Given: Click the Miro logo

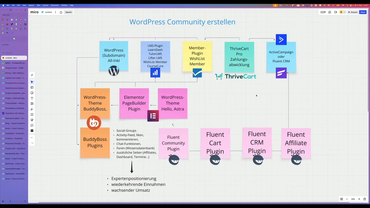Looking at the screenshot, I should pyautogui.click(x=34, y=12).
